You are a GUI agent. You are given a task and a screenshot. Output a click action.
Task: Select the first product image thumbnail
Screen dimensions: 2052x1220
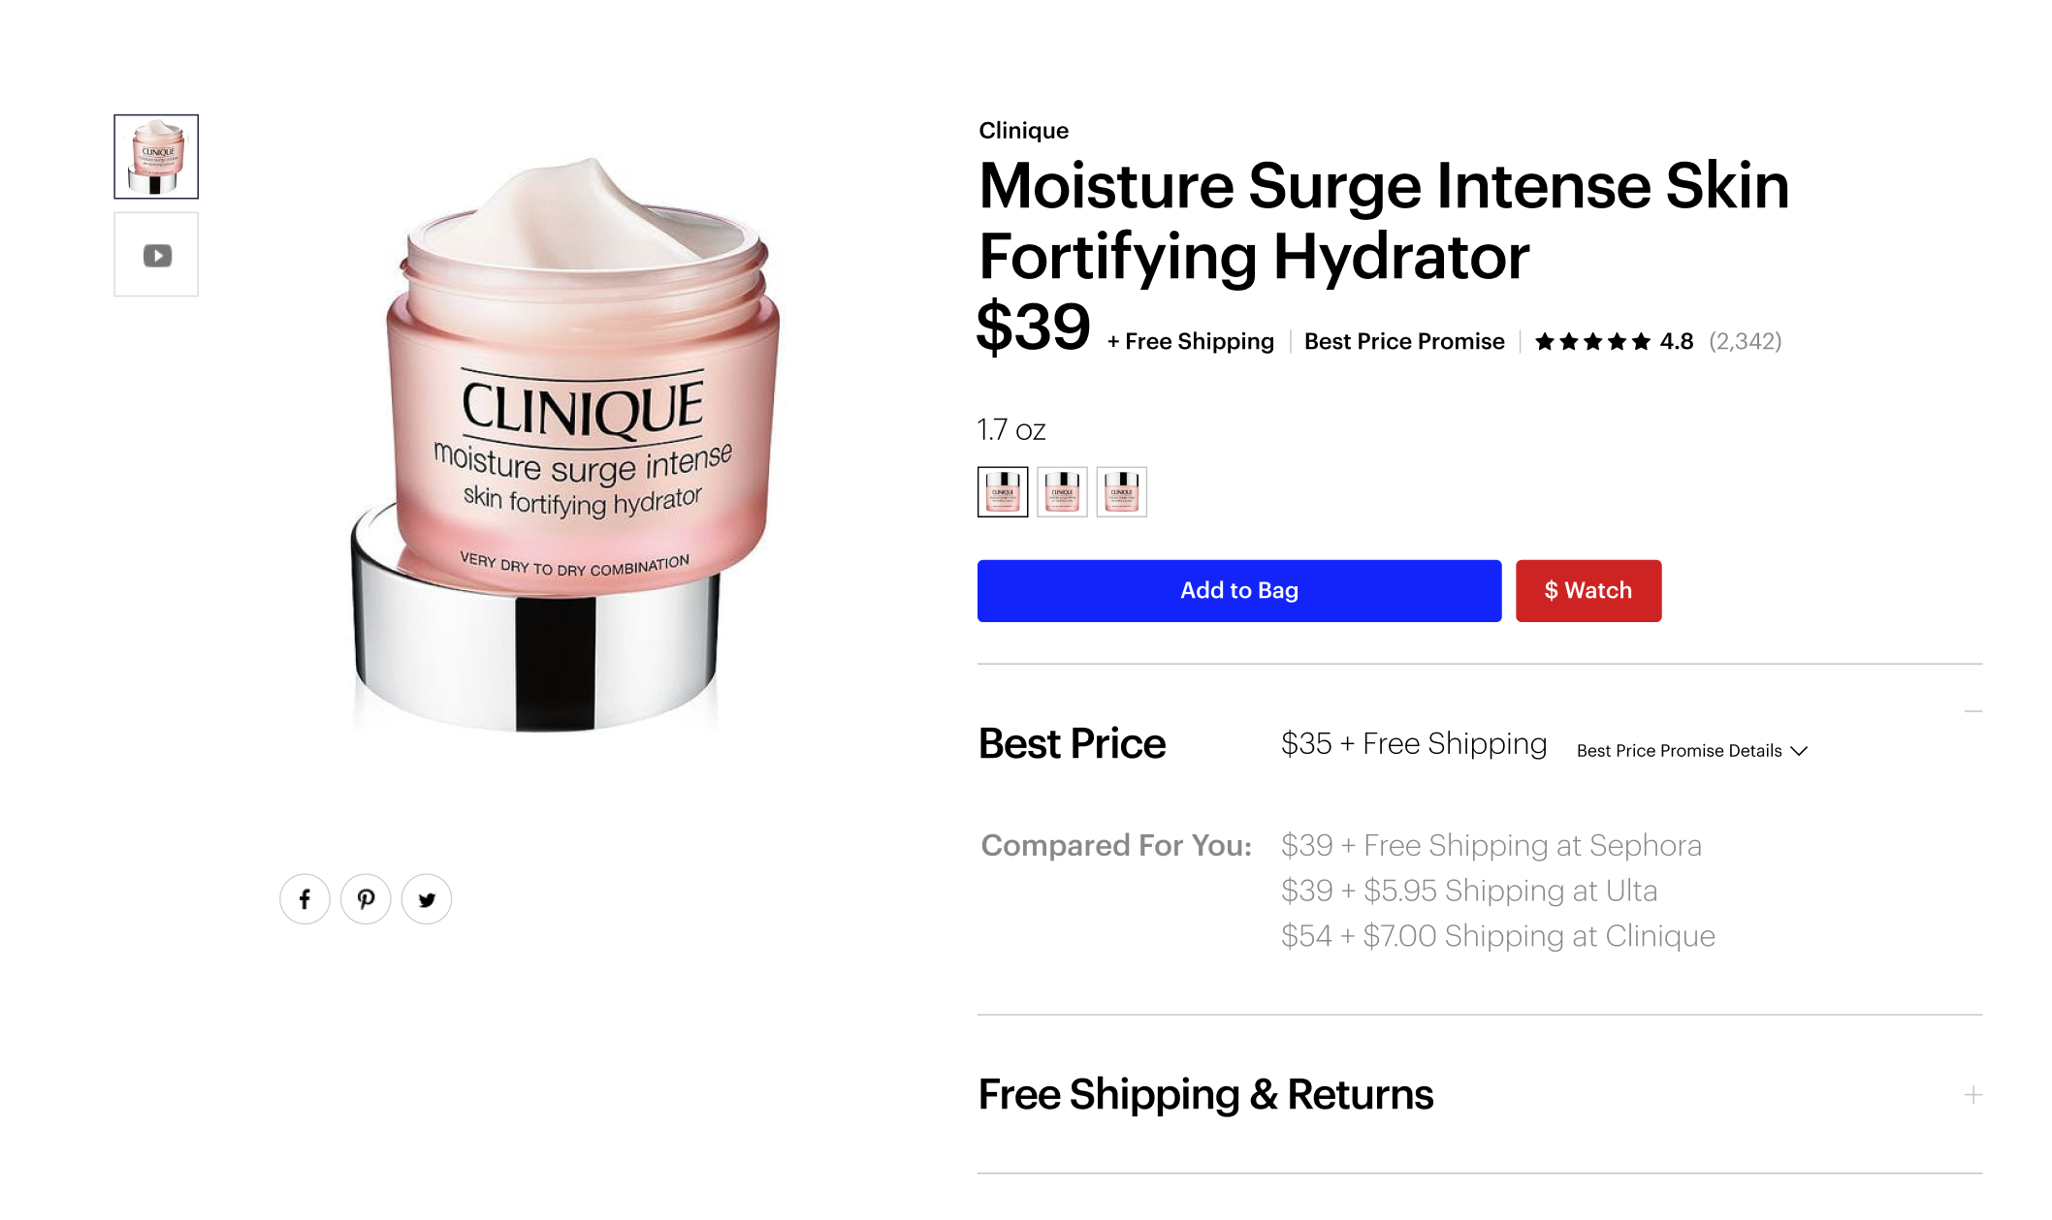point(156,157)
